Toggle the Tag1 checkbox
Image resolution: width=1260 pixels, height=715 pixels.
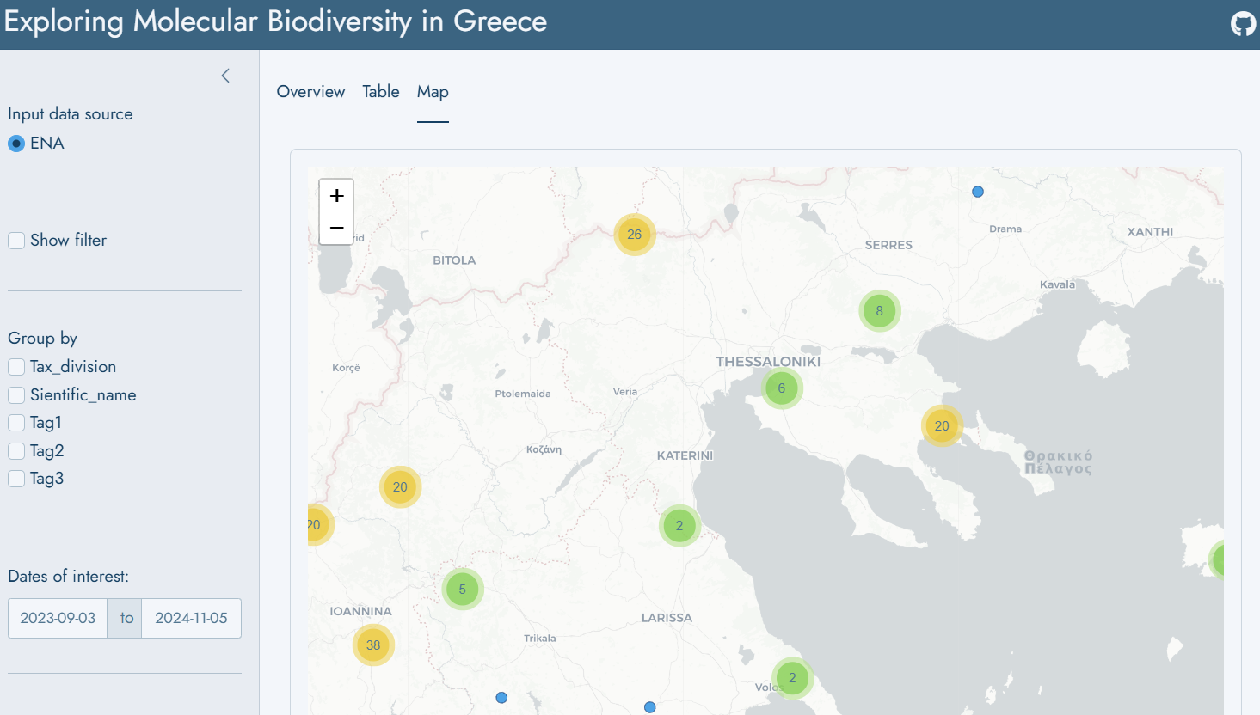tap(16, 423)
